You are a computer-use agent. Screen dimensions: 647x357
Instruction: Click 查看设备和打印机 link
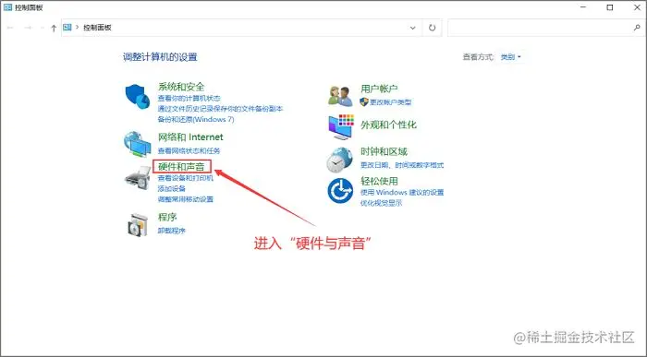coord(185,178)
